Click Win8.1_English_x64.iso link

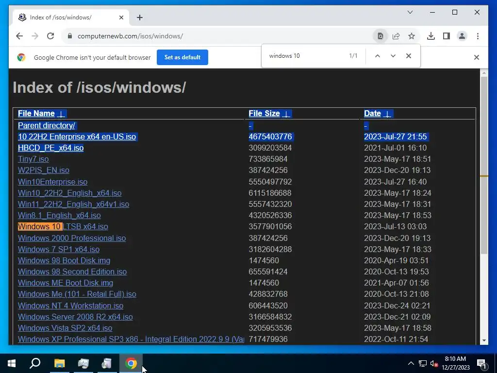(x=59, y=215)
